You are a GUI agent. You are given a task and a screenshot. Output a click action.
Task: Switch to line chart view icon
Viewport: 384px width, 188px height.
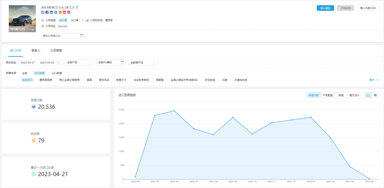[x=368, y=95]
